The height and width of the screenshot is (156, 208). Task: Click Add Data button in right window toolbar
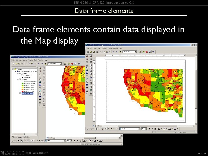(x=120, y=52)
